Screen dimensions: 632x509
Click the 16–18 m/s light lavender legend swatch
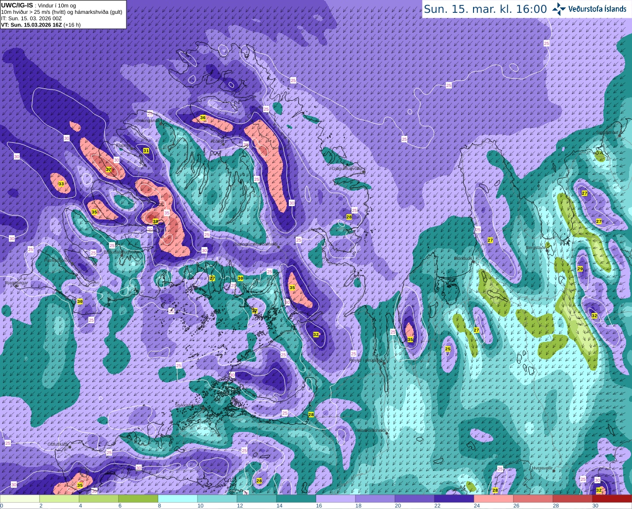coord(336,499)
